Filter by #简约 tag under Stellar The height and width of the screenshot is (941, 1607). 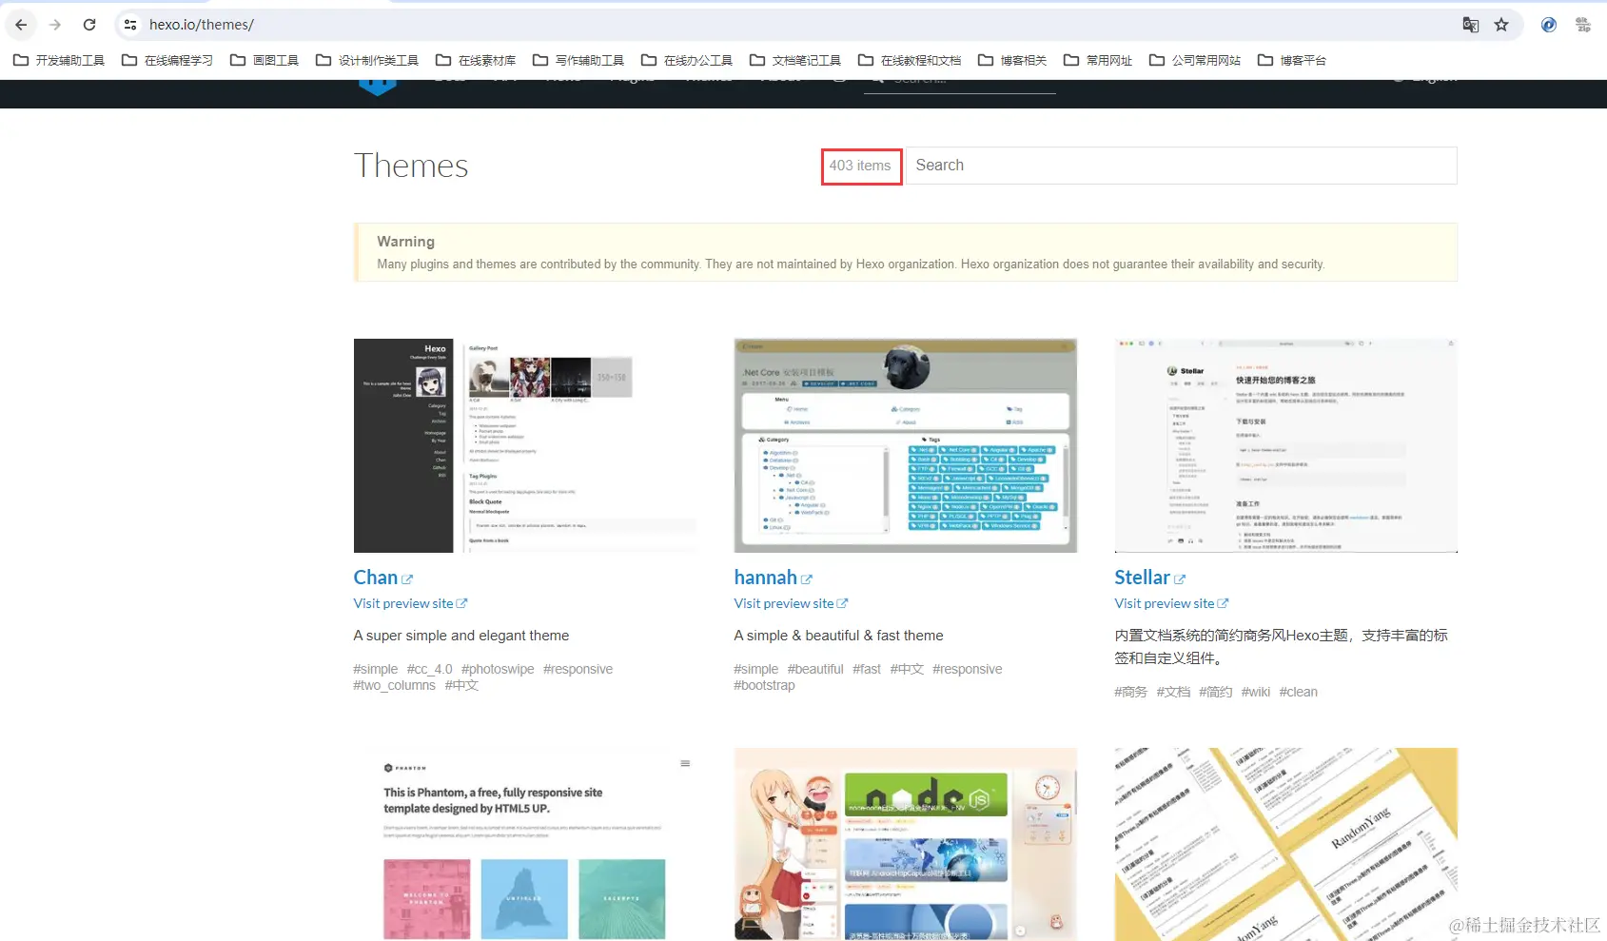click(x=1216, y=692)
